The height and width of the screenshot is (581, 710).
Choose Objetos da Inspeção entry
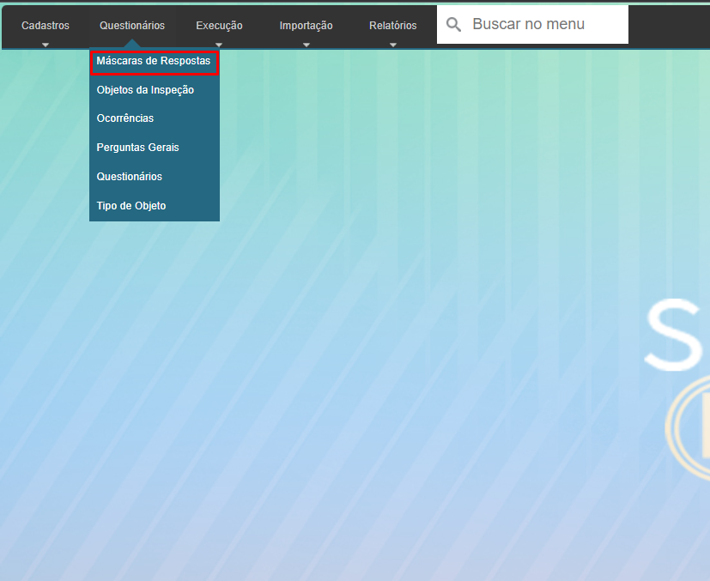pos(145,90)
